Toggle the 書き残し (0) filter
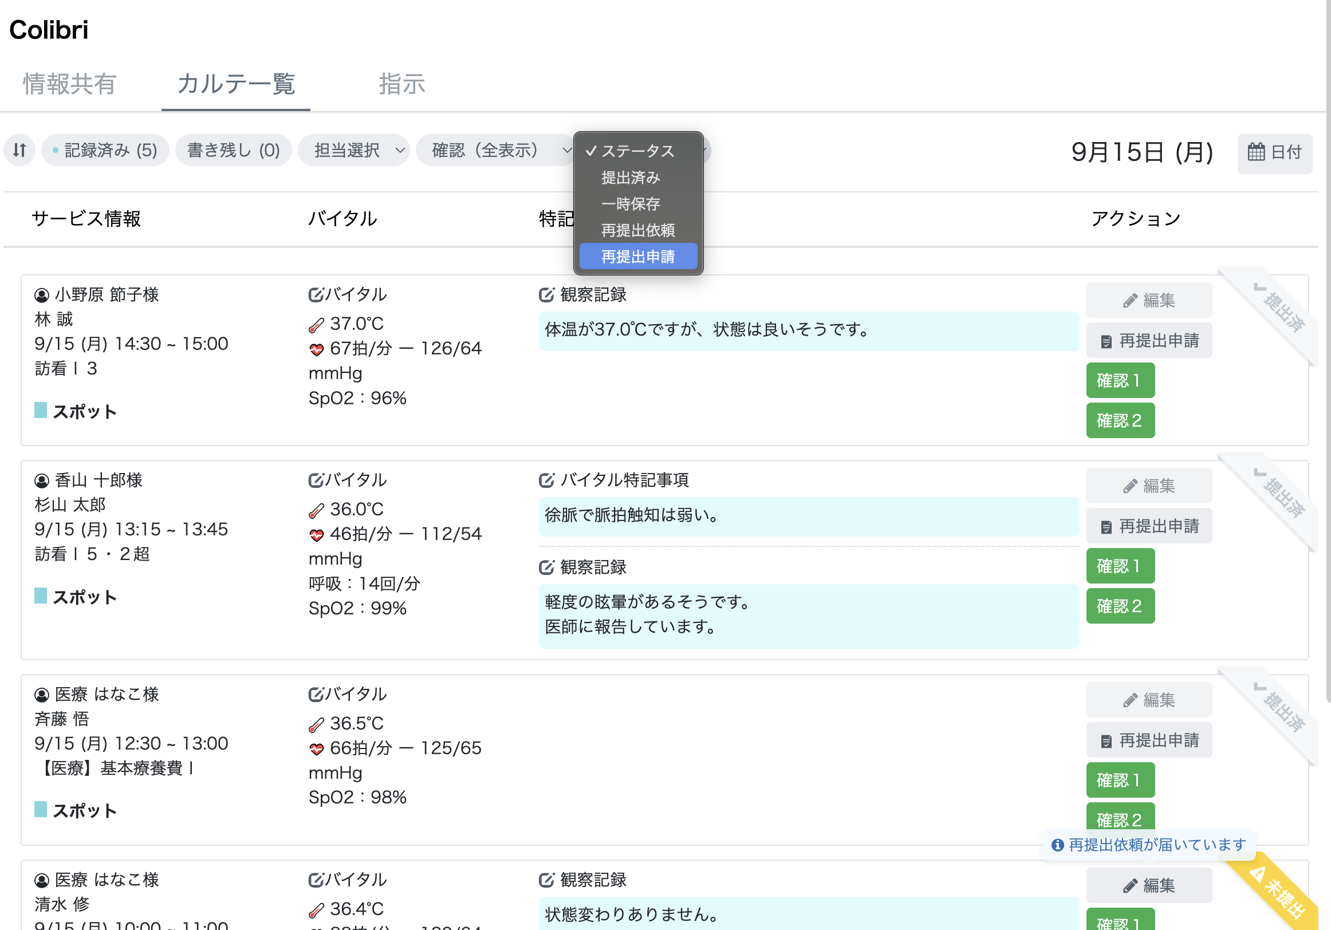This screenshot has width=1331, height=930. pyautogui.click(x=233, y=150)
